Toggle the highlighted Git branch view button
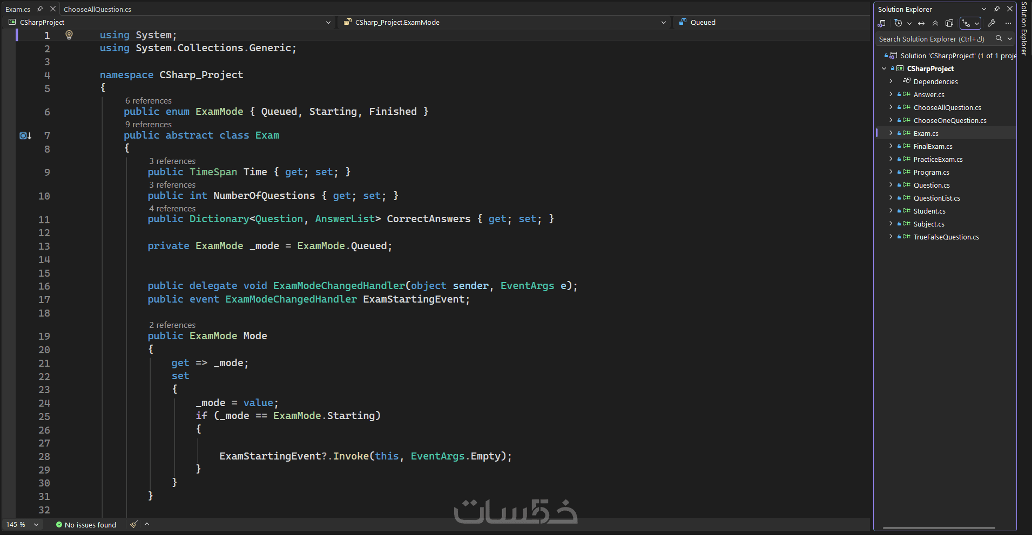This screenshot has width=1032, height=535. pos(966,23)
